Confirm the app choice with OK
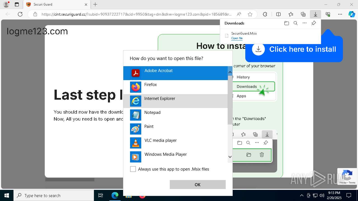358x201 pixels. (197, 185)
